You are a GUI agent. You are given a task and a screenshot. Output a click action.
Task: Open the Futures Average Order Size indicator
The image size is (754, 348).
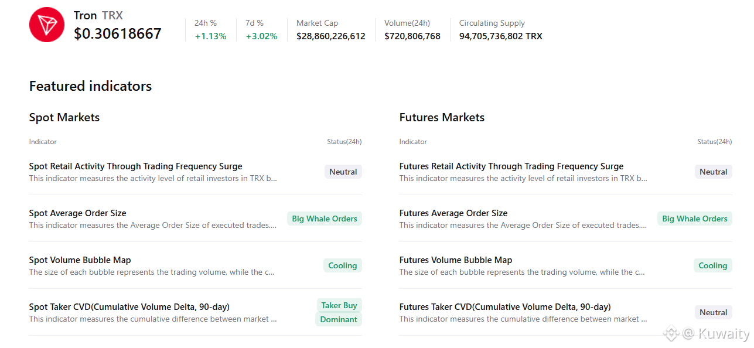453,213
